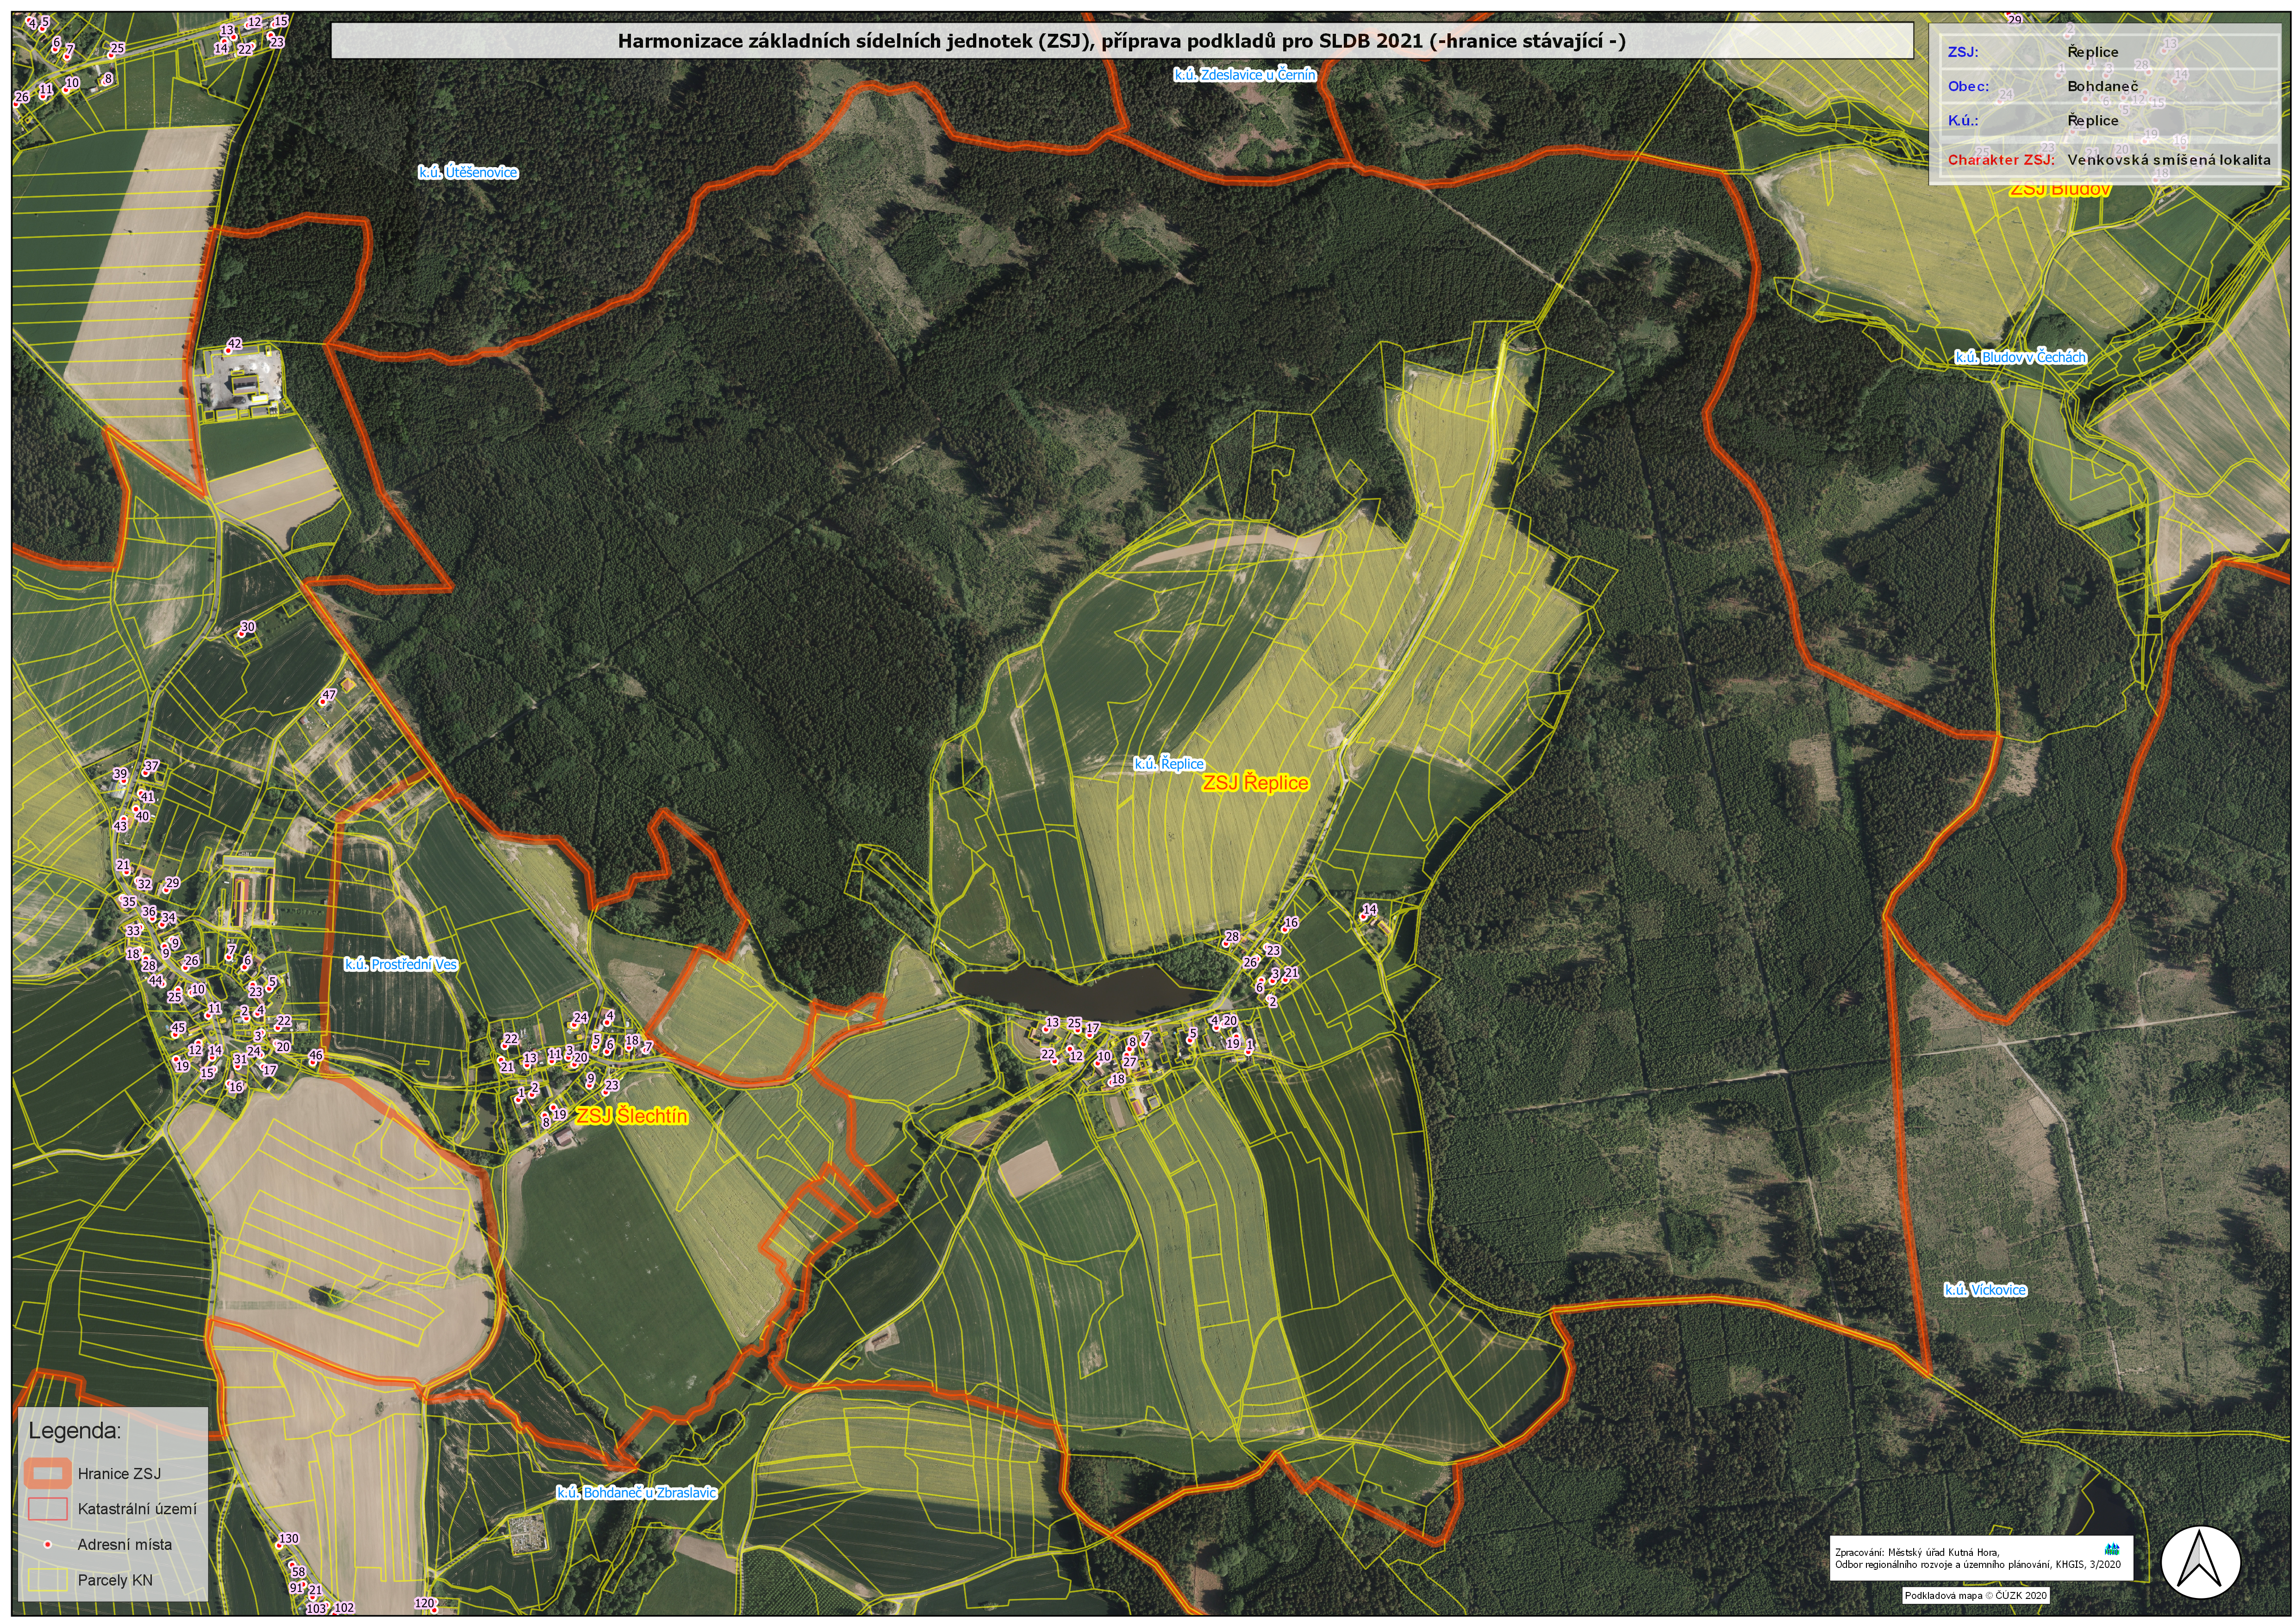2296x1623 pixels.
Task: Click the Katastrální území legend symbol
Action: tap(47, 1508)
